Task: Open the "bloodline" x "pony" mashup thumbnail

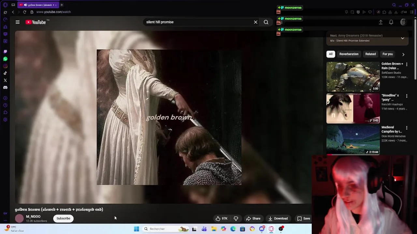Action: click(353, 108)
